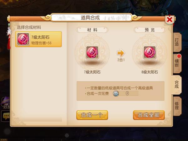Click the yellow 2合1 arrow icon
Image resolution: width=188 pixels, height=141 pixels.
pyautogui.click(x=121, y=53)
